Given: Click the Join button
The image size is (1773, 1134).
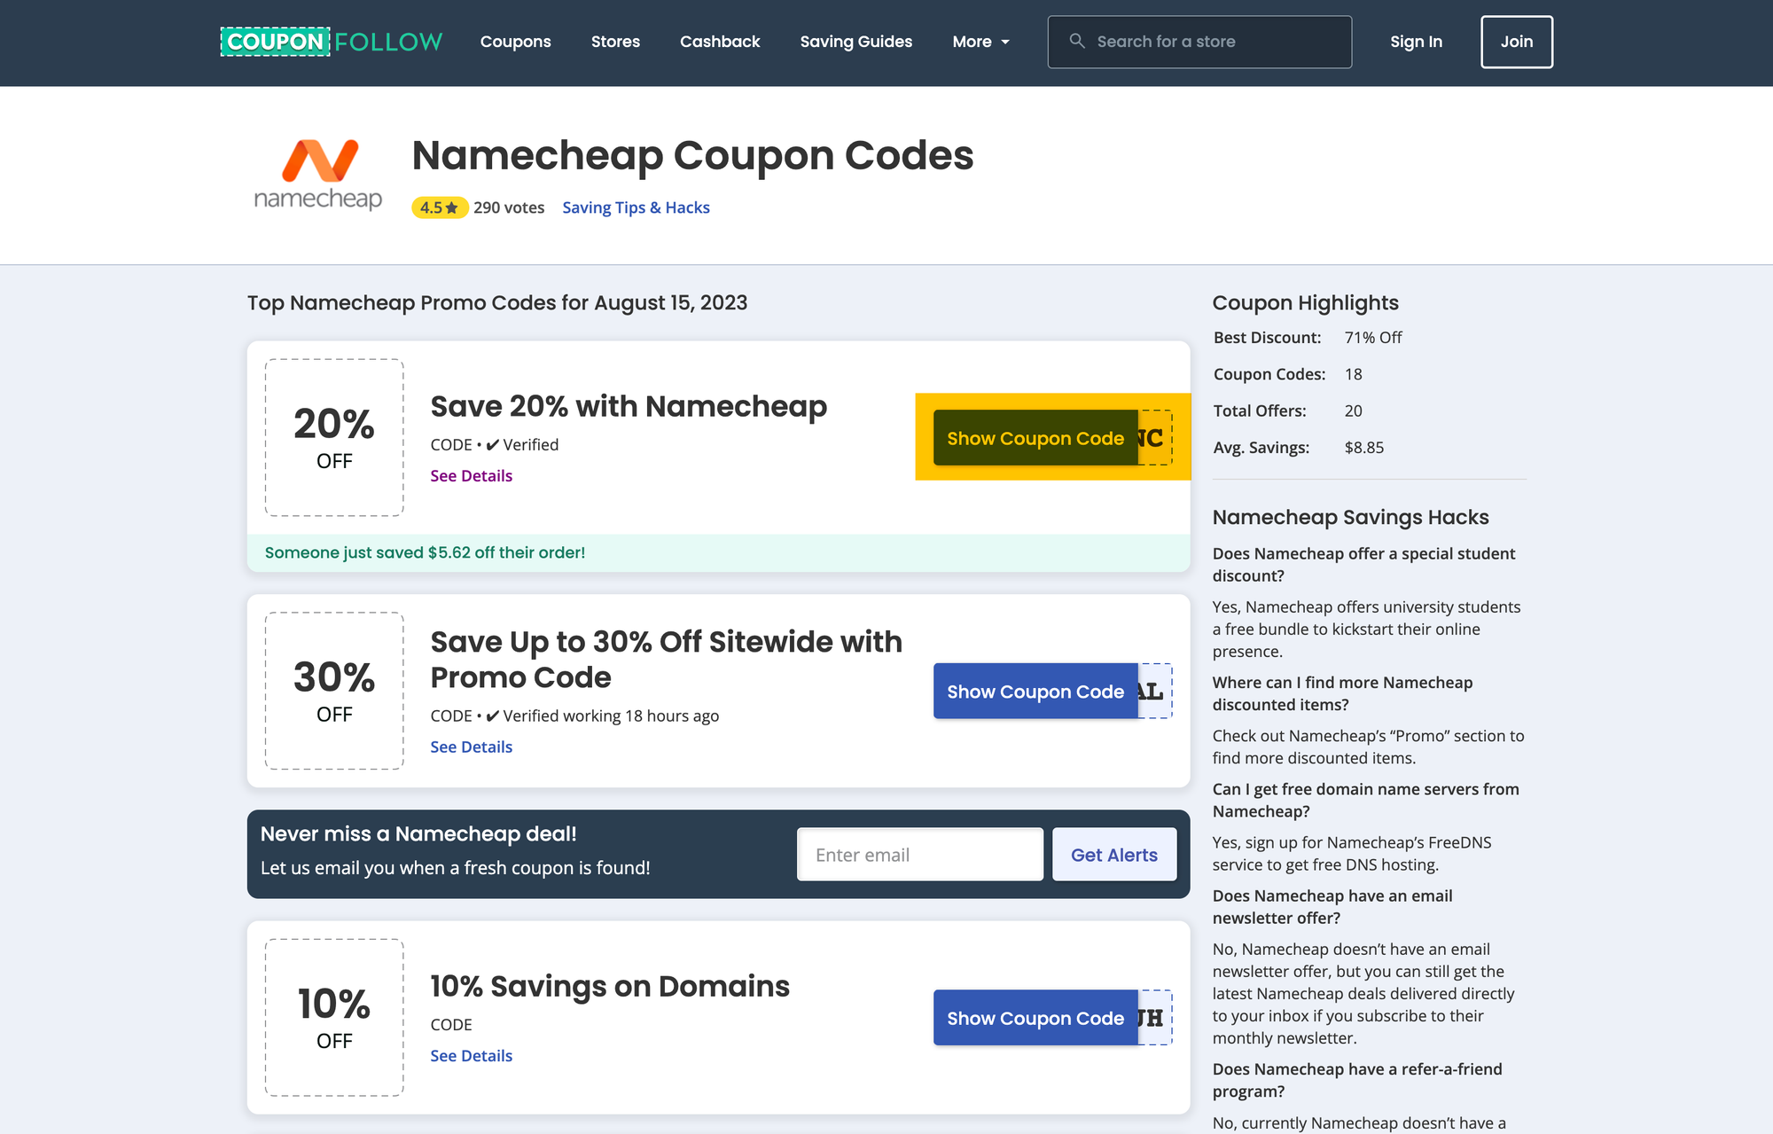Looking at the screenshot, I should (x=1516, y=42).
